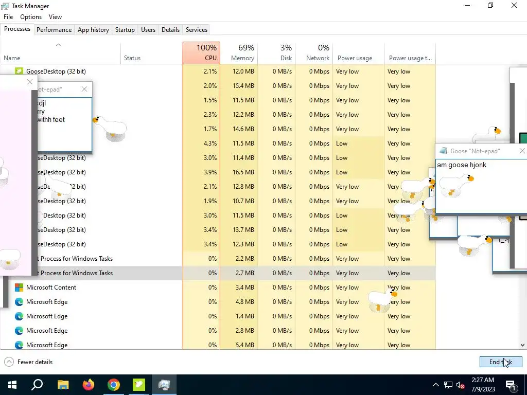Click the 4.3% CPU cell
Viewport: 527px width, 395px height.
click(x=201, y=143)
